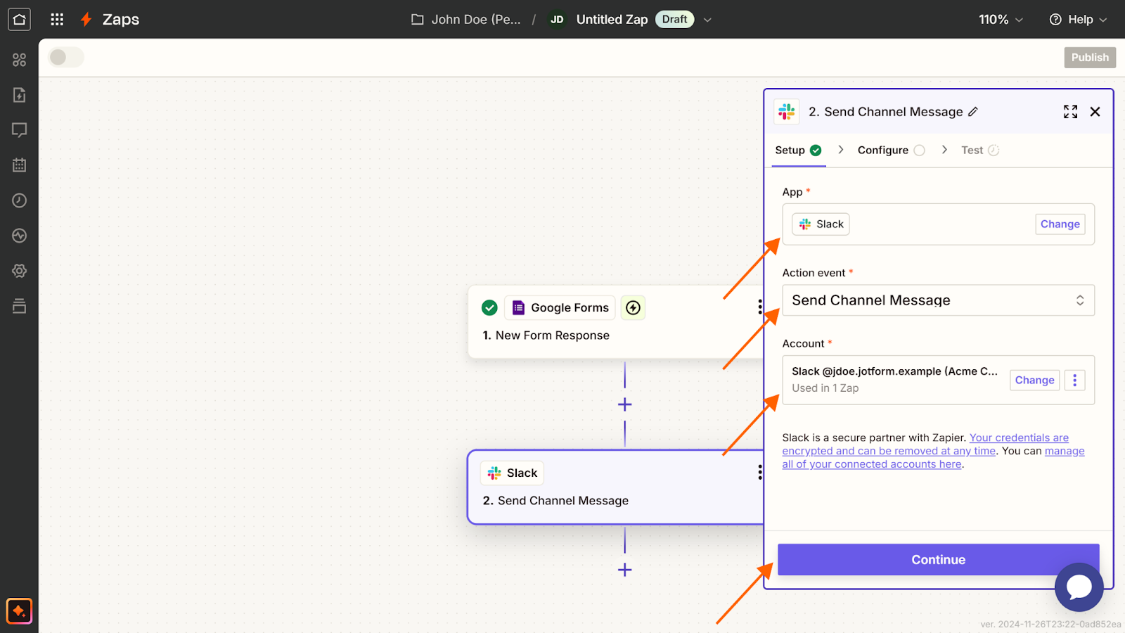This screenshot has height=633, width=1125.
Task: Open the versions stack icon in sidebar
Action: pyautogui.click(x=19, y=306)
